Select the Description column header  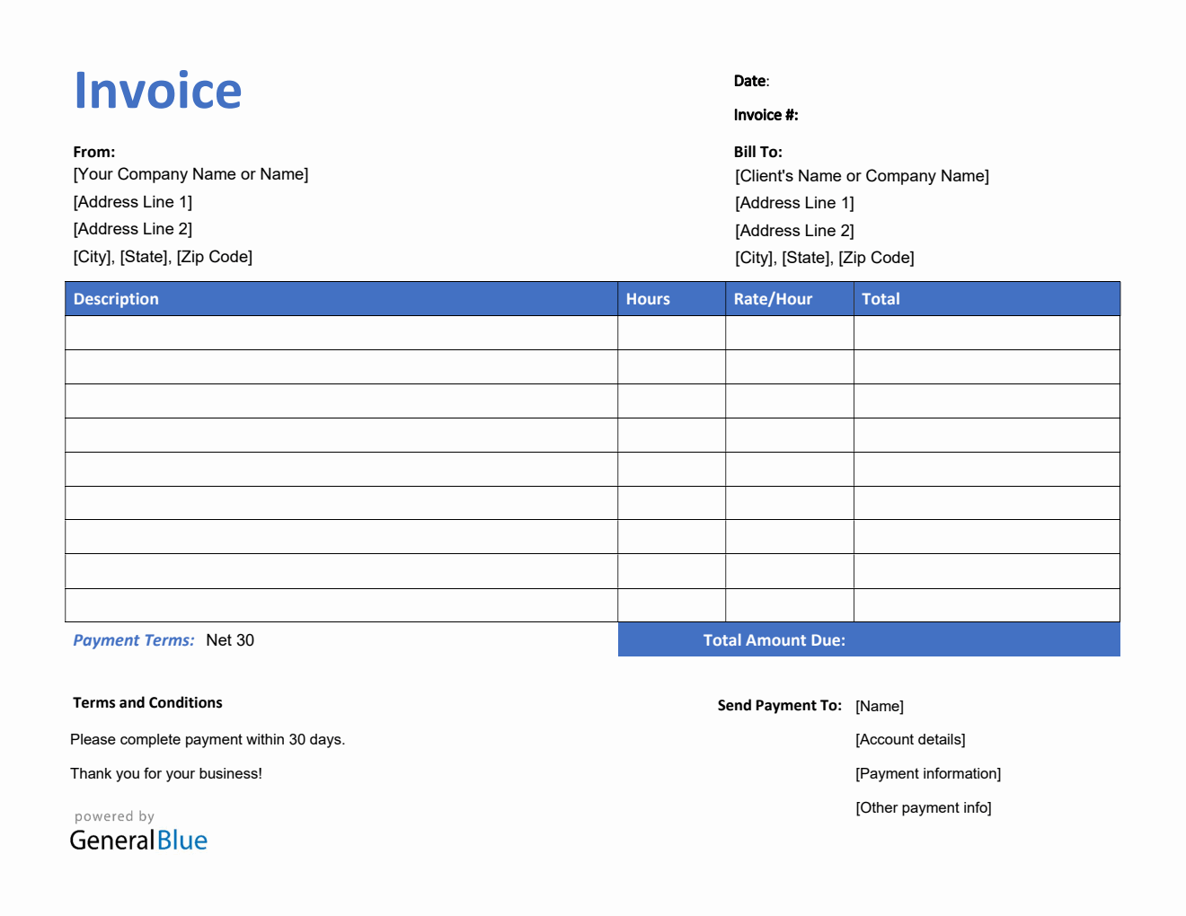[x=116, y=298]
